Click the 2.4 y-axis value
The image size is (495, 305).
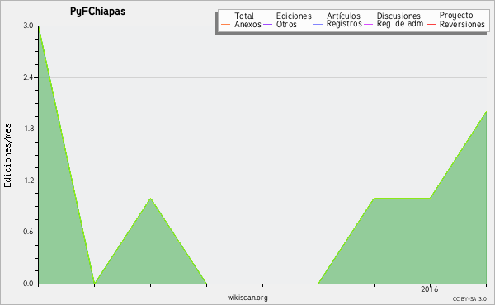(28, 77)
